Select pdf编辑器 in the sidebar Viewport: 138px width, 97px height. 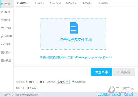pyautogui.click(x=7, y=36)
